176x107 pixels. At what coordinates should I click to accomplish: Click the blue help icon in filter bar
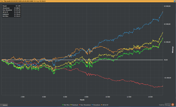tap(175, 1)
